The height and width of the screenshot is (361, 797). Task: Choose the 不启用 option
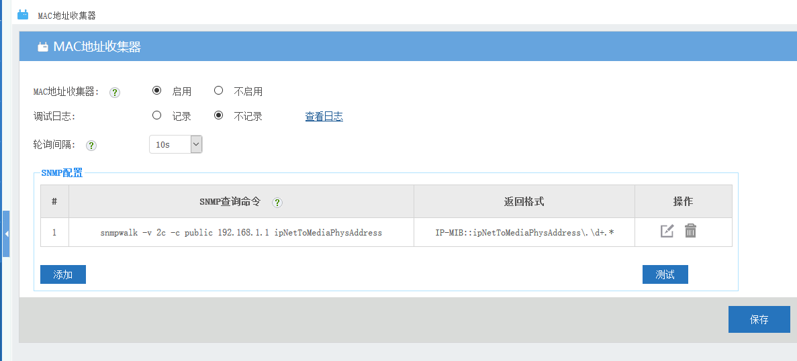click(x=218, y=91)
